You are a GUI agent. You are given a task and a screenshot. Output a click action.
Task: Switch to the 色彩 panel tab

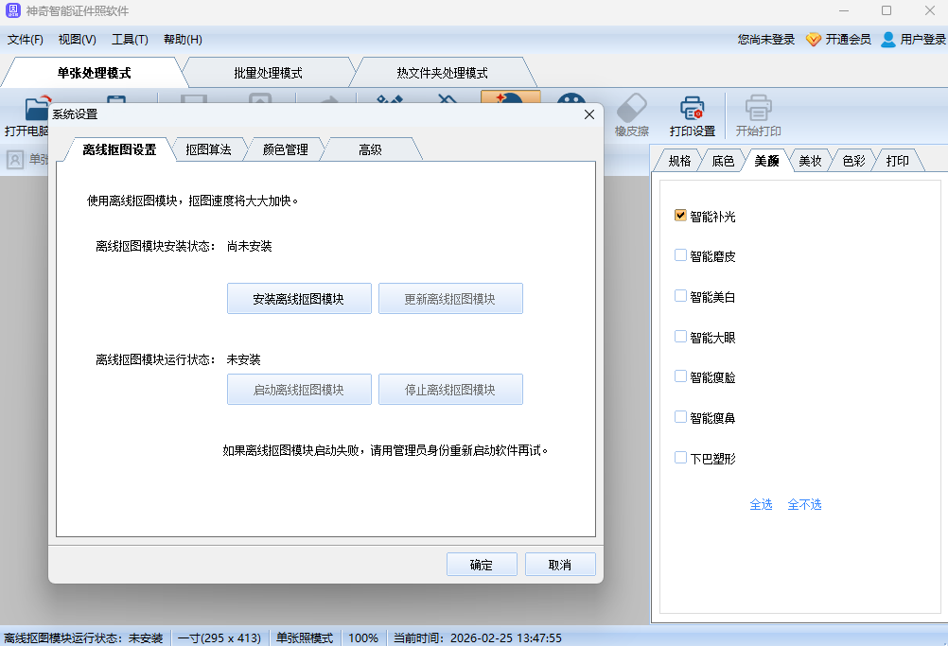(x=852, y=160)
